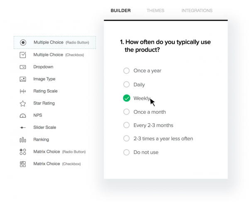Choose the Image Type icon
Screen dimensions: 249x204
click(23, 79)
